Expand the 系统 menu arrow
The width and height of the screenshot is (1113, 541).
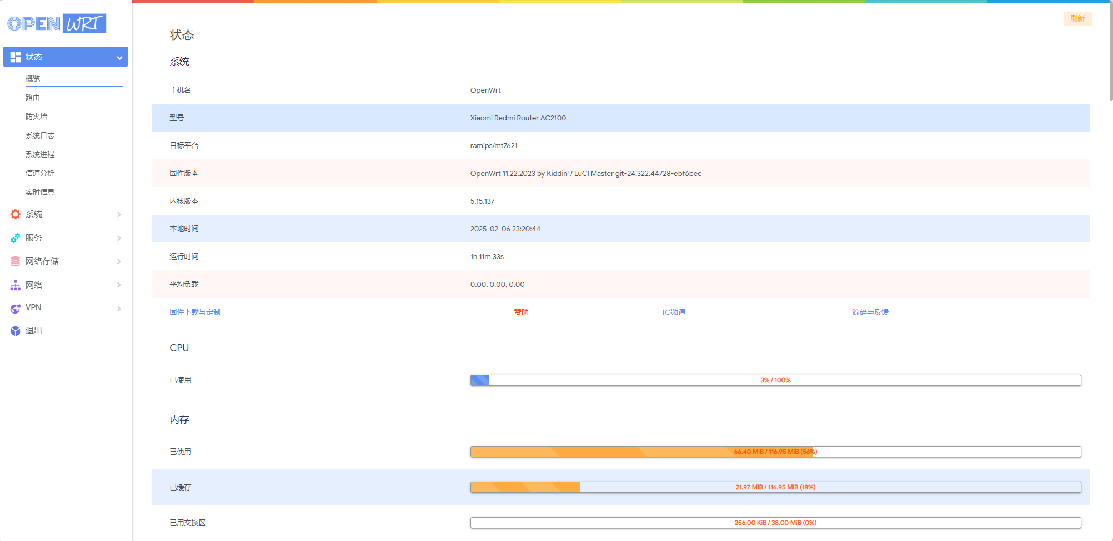[119, 214]
